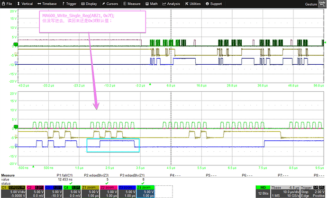Click the green HD 12 Bits indicator
This screenshot has height=198, width=327.
click(x=260, y=191)
